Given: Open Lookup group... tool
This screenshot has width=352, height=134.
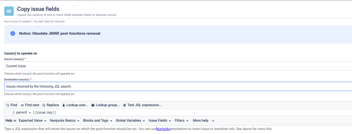Looking at the screenshot, I should tap(106, 105).
